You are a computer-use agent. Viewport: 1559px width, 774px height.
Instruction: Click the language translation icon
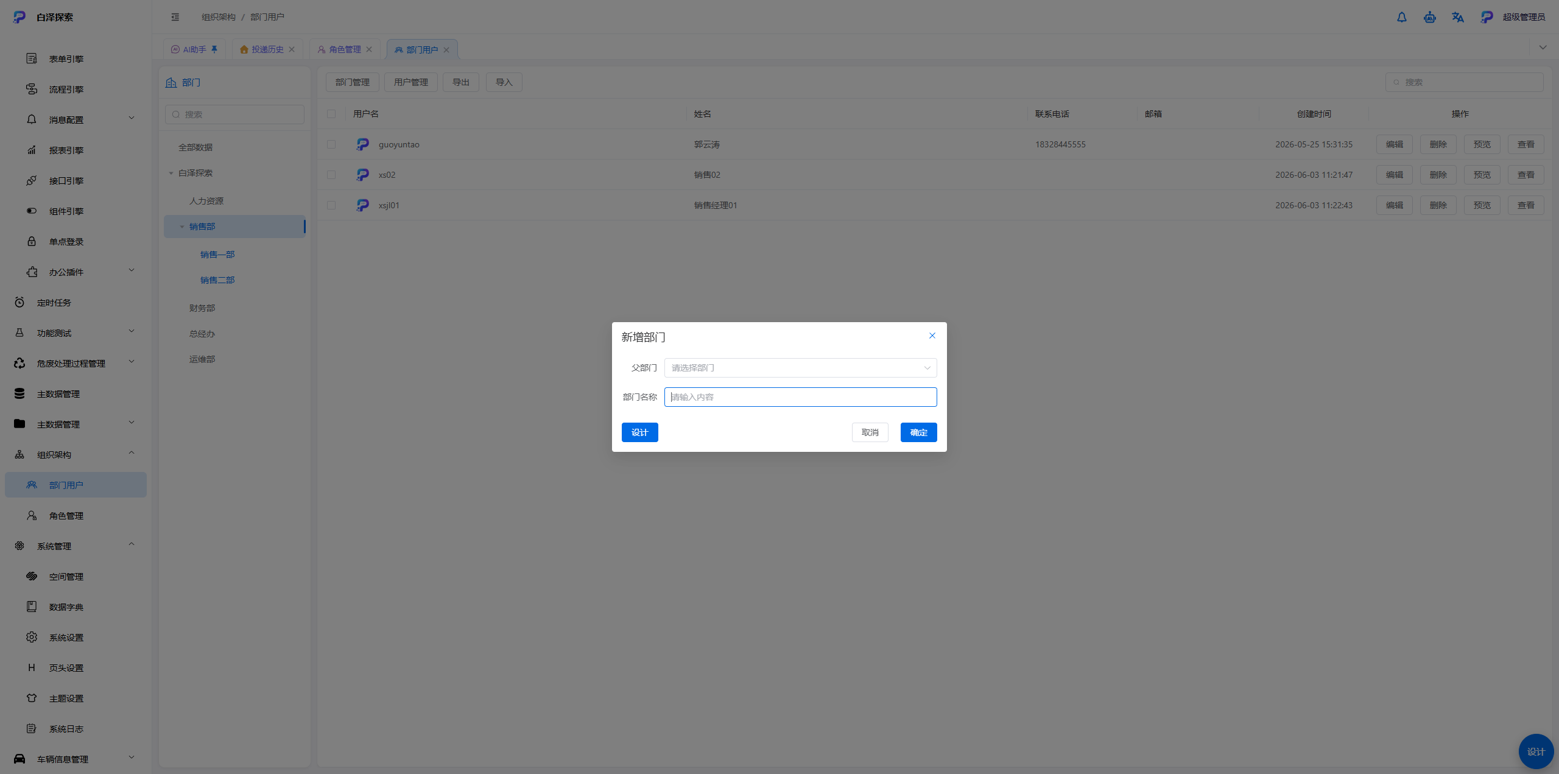pos(1457,17)
